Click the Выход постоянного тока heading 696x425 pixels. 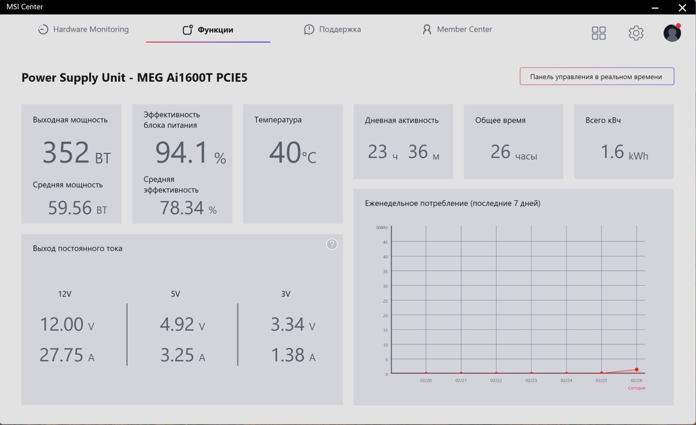pos(77,248)
